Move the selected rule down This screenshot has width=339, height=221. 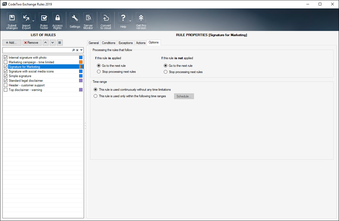[x=53, y=43]
